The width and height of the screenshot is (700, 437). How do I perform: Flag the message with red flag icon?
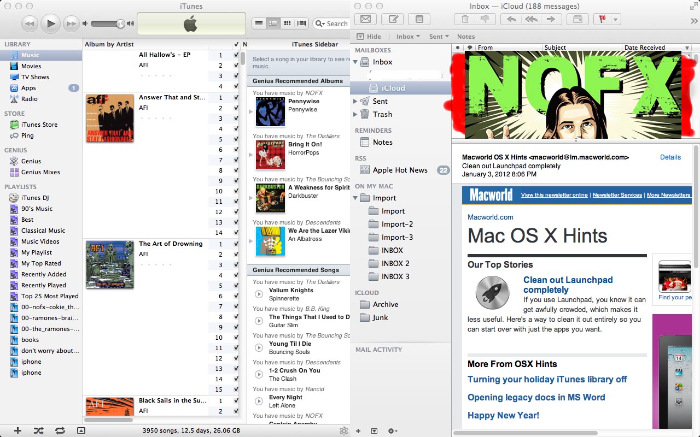[x=603, y=20]
